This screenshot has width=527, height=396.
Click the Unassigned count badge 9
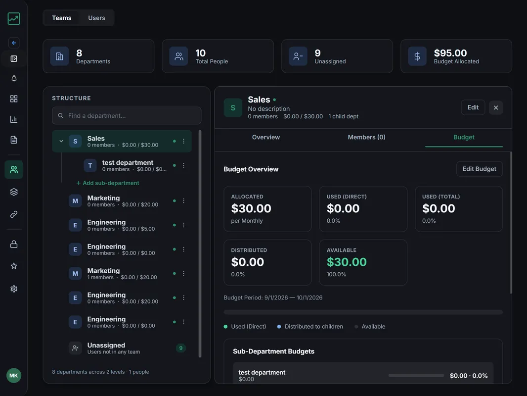pos(181,348)
